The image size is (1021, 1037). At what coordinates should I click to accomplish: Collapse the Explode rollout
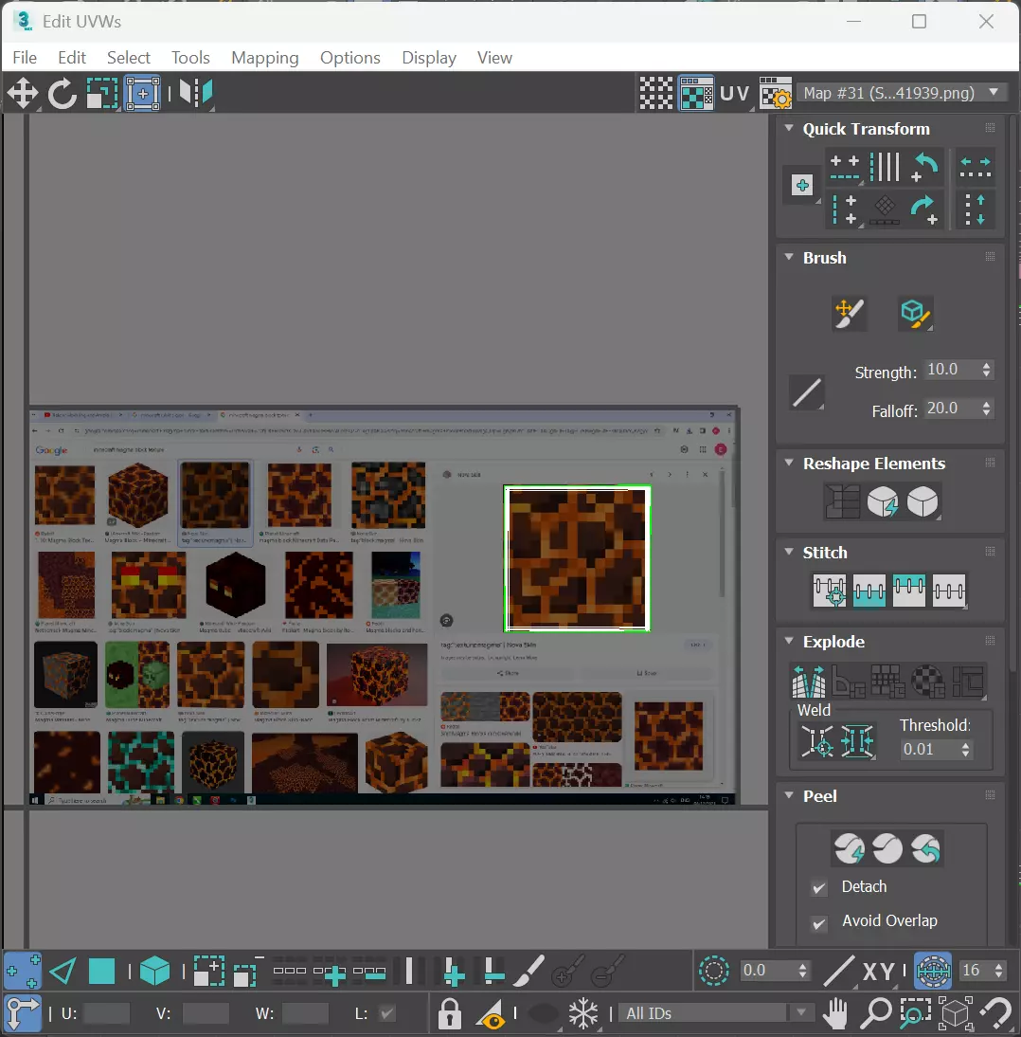pos(788,641)
